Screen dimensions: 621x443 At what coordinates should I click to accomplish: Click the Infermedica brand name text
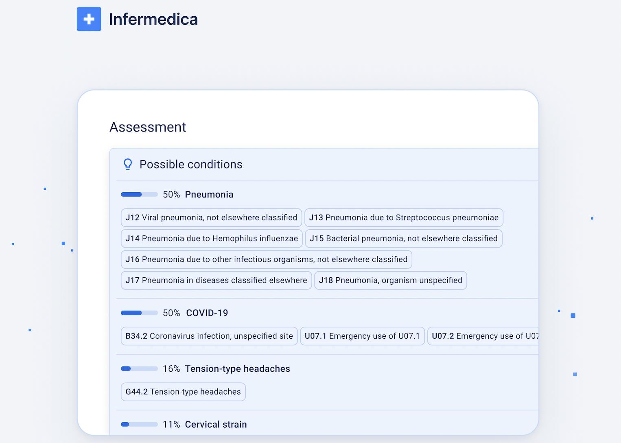click(x=153, y=20)
